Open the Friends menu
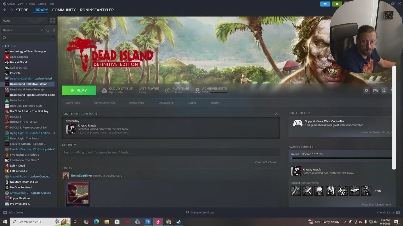Viewport: 403px width, 226px height. click(31, 4)
